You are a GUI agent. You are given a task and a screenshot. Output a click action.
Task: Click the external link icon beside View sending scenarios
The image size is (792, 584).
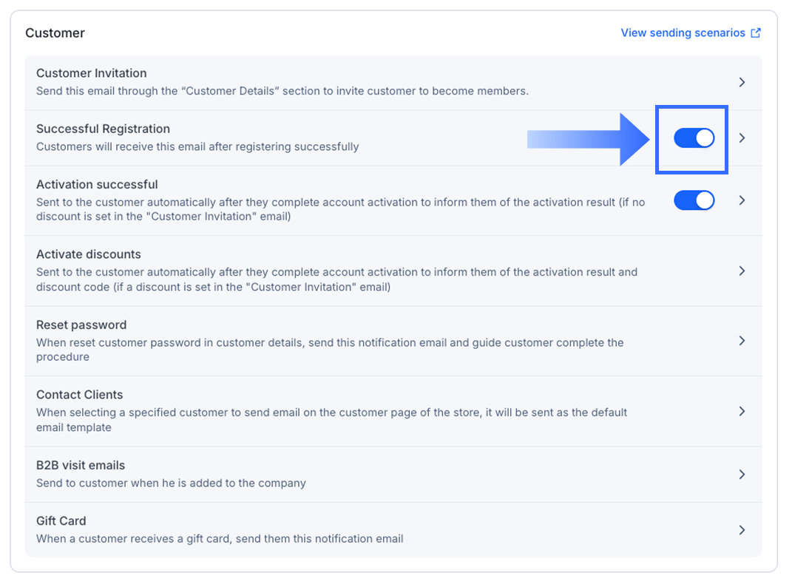click(x=755, y=33)
